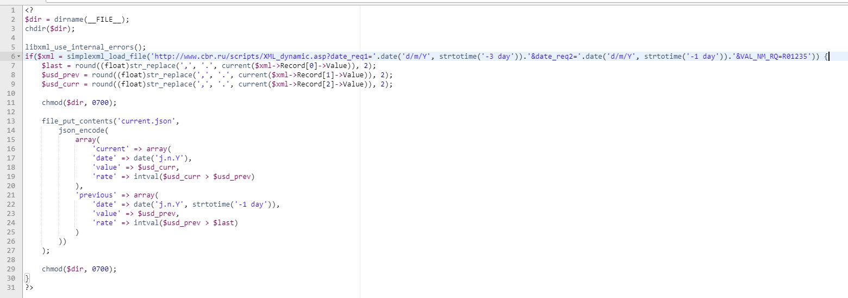Click the closing '?>' tag
This screenshot has height=298, width=848.
(x=29, y=287)
